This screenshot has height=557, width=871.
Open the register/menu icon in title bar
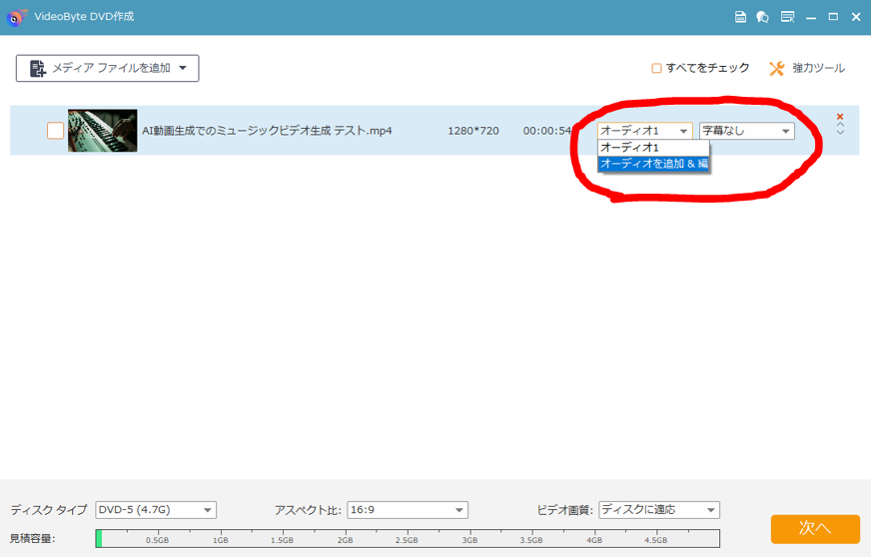pyautogui.click(x=787, y=17)
